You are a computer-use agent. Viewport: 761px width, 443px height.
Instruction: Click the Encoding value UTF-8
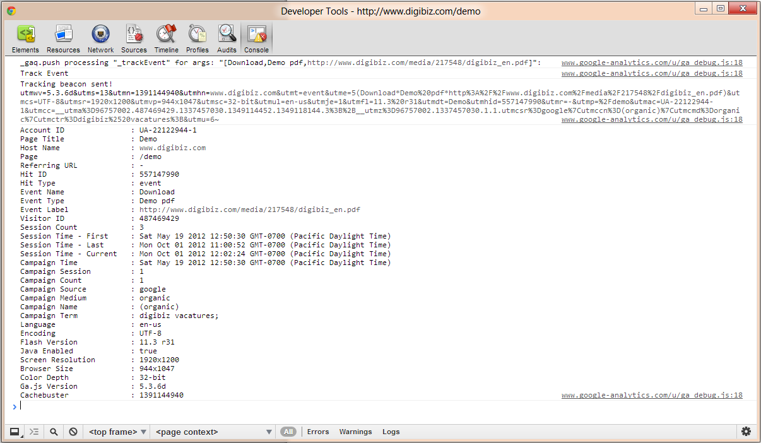tap(150, 333)
